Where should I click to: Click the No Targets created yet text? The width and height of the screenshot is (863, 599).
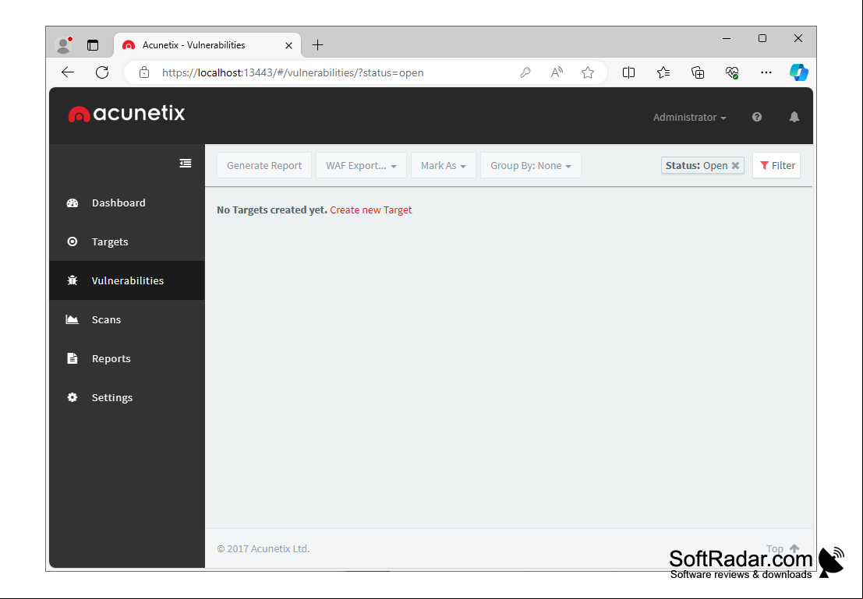[272, 210]
